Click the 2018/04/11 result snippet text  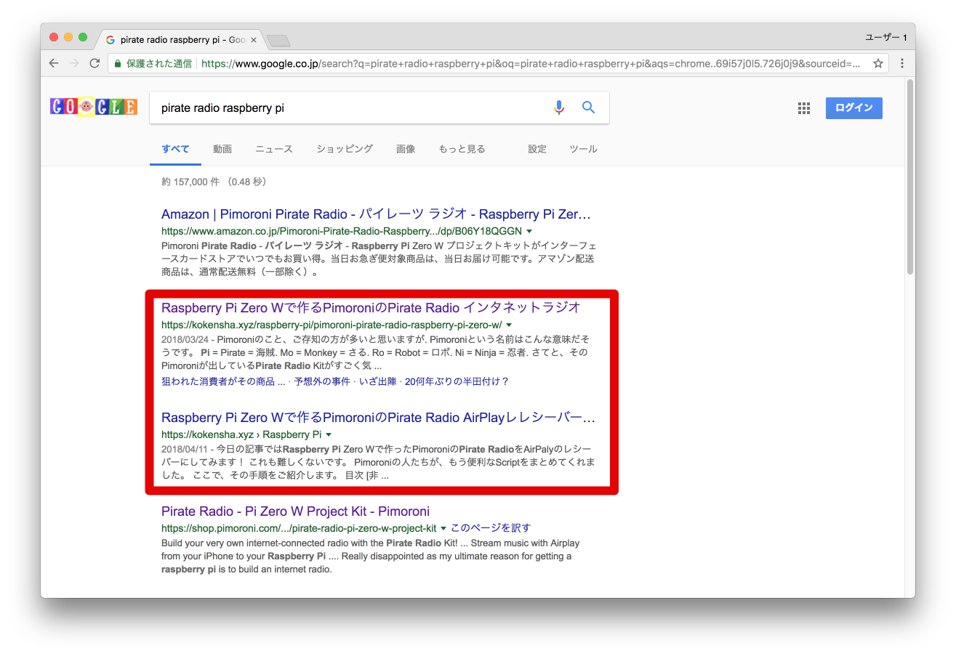pos(378,463)
